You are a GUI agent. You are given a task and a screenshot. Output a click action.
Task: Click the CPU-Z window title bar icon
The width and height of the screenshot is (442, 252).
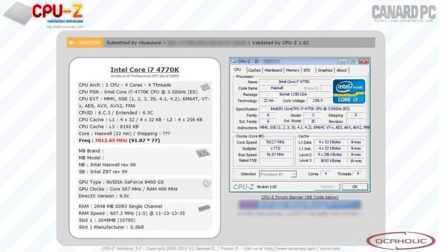click(234, 61)
